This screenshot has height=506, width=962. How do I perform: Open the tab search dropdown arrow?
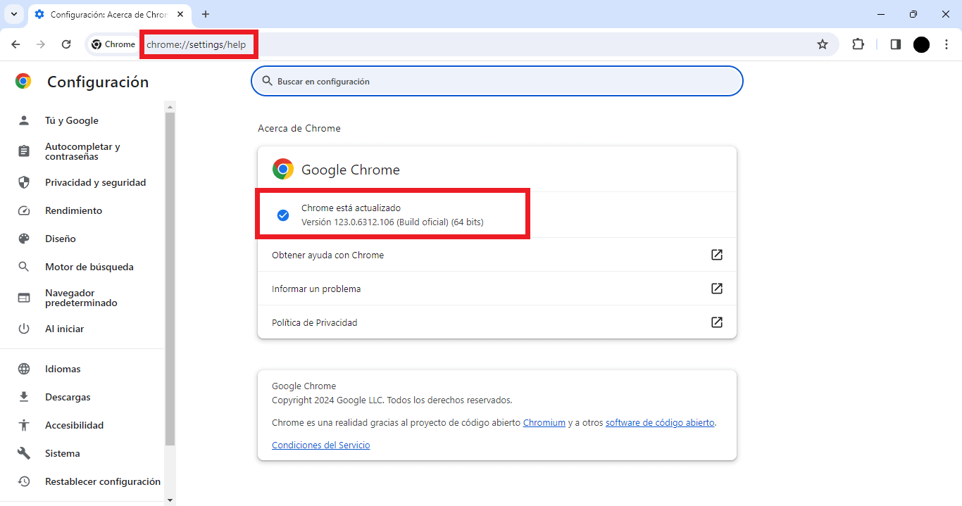[x=14, y=14]
